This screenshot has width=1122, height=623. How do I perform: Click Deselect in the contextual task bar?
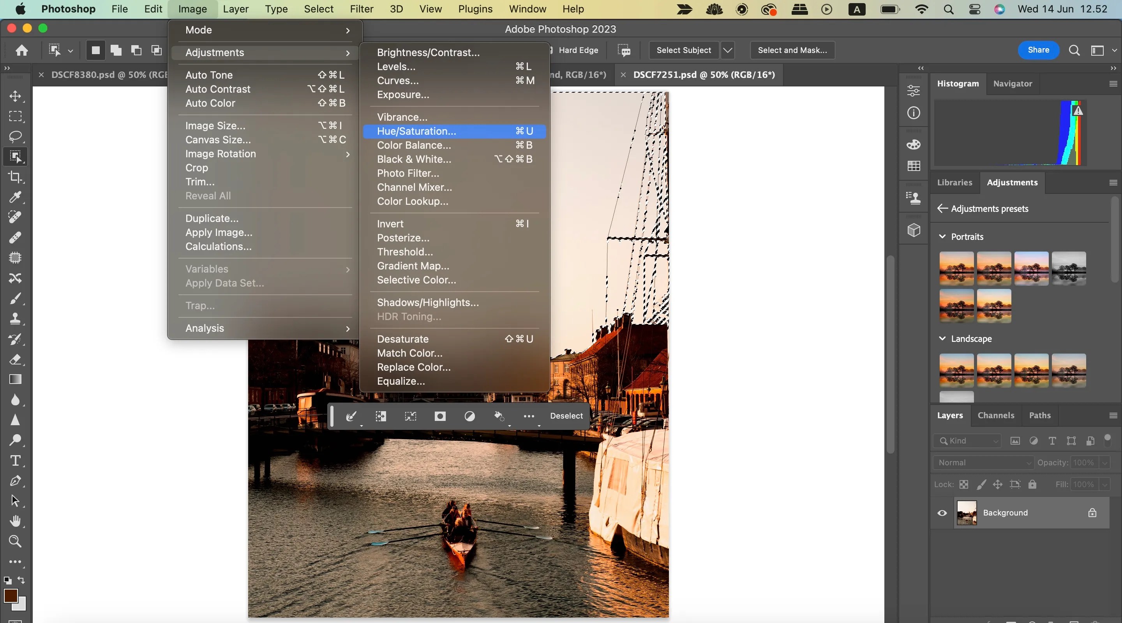pos(566,416)
